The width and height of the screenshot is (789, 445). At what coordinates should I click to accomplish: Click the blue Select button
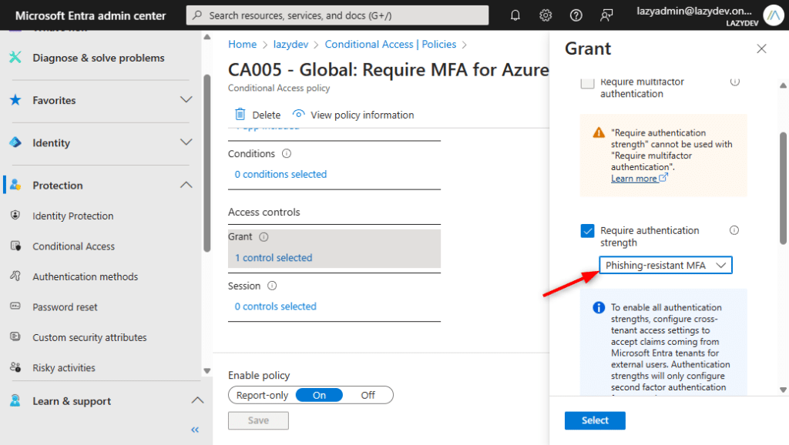[x=594, y=420]
